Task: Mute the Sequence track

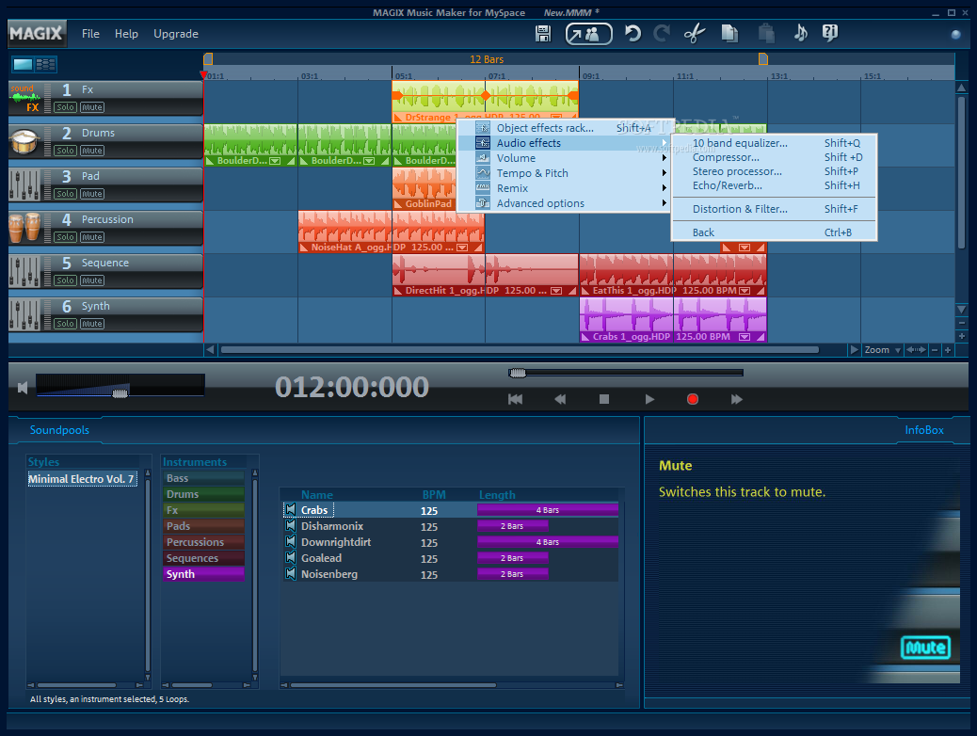Action: (92, 280)
